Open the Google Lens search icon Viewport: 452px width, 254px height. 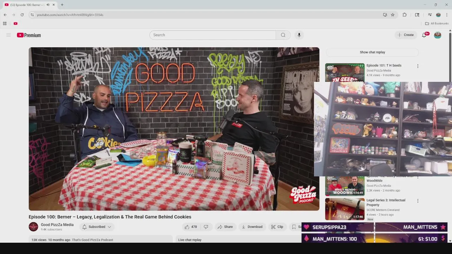[x=417, y=15]
